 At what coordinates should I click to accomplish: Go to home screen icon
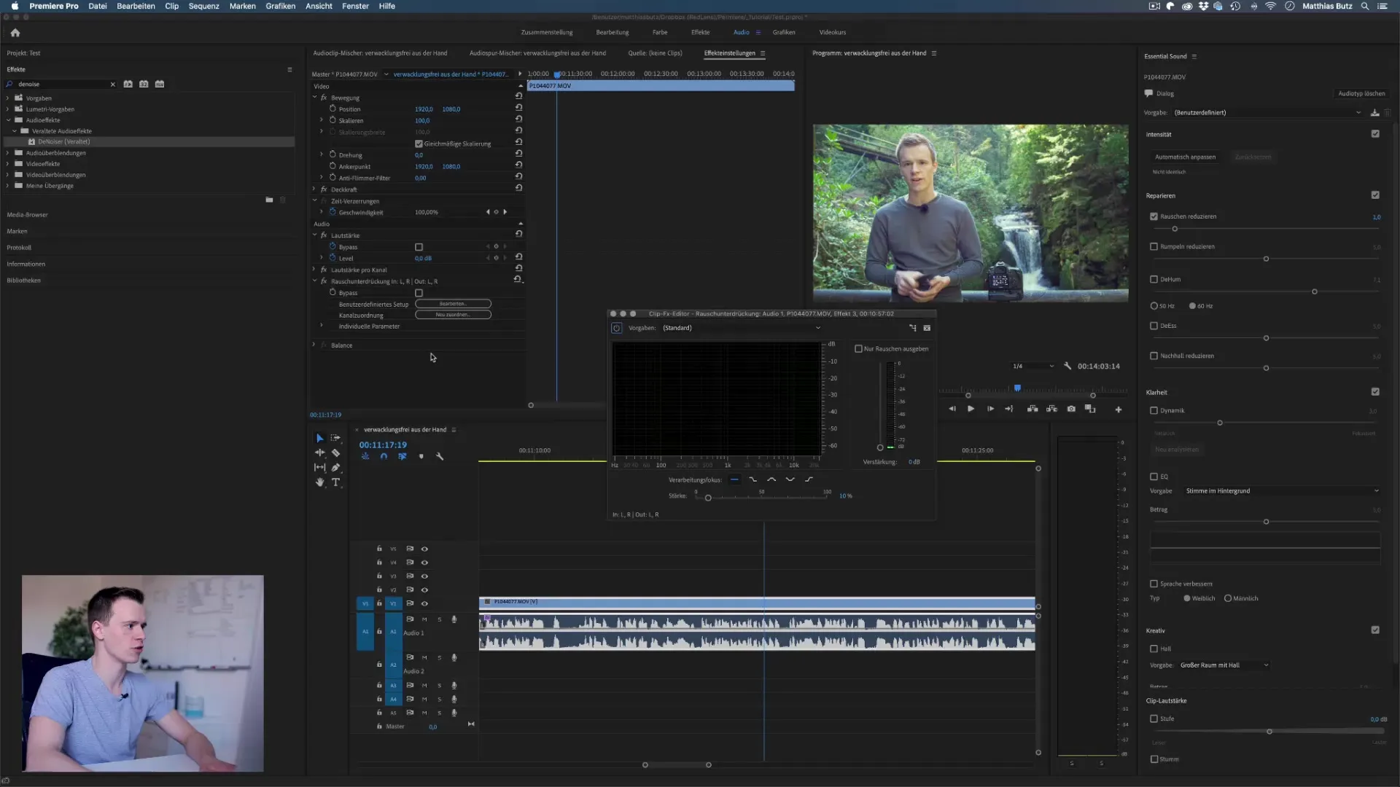pyautogui.click(x=15, y=33)
